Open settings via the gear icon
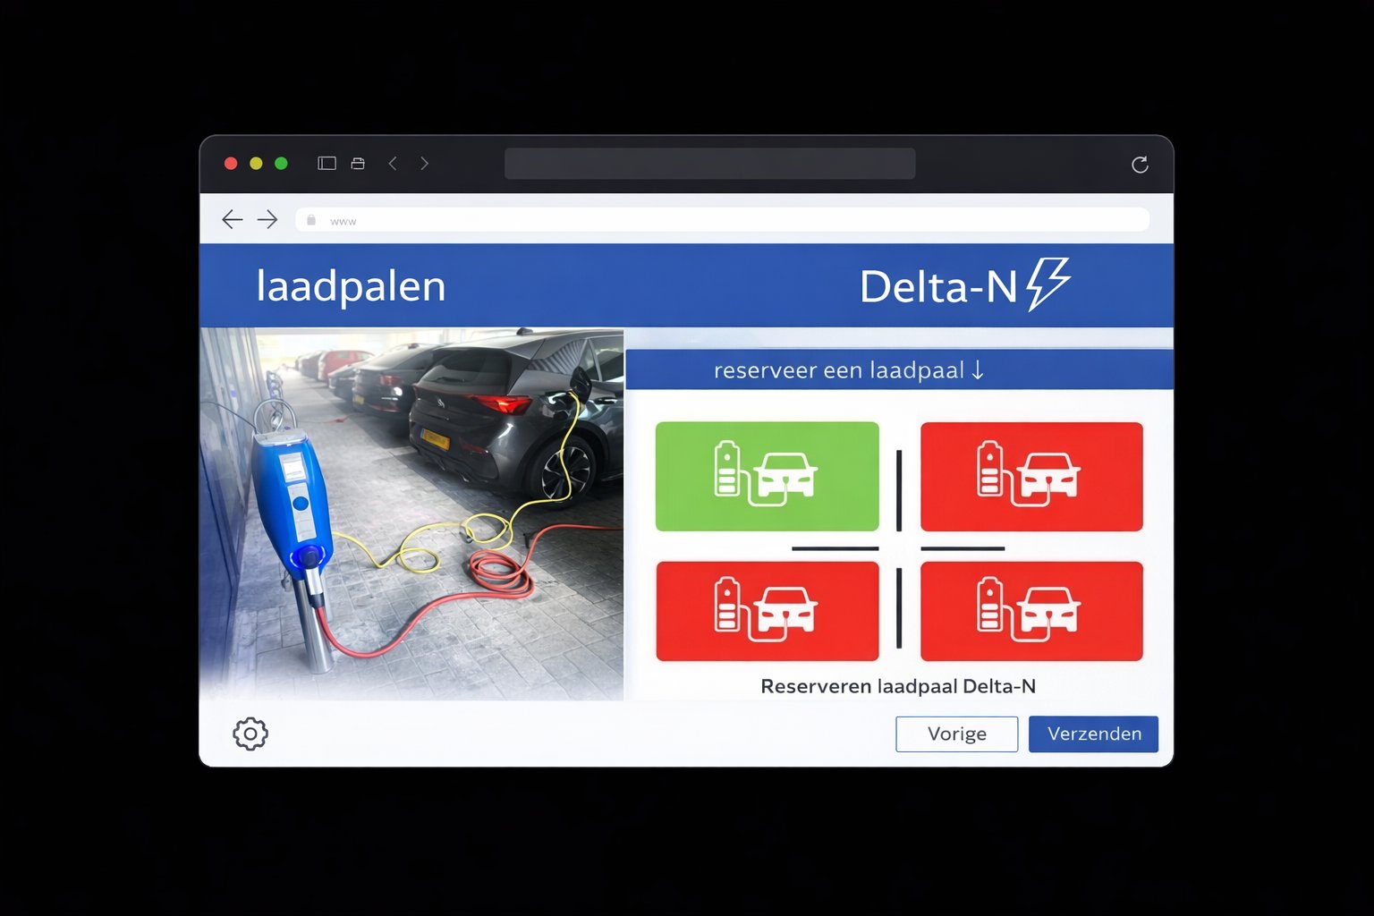 tap(250, 734)
